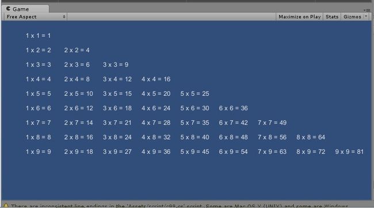The width and height of the screenshot is (374, 208).
Task: Click the text '1 x 5 = 5'
Action: tap(38, 94)
